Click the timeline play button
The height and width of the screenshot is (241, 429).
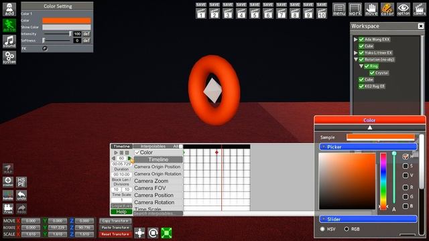pyautogui.click(x=116, y=153)
